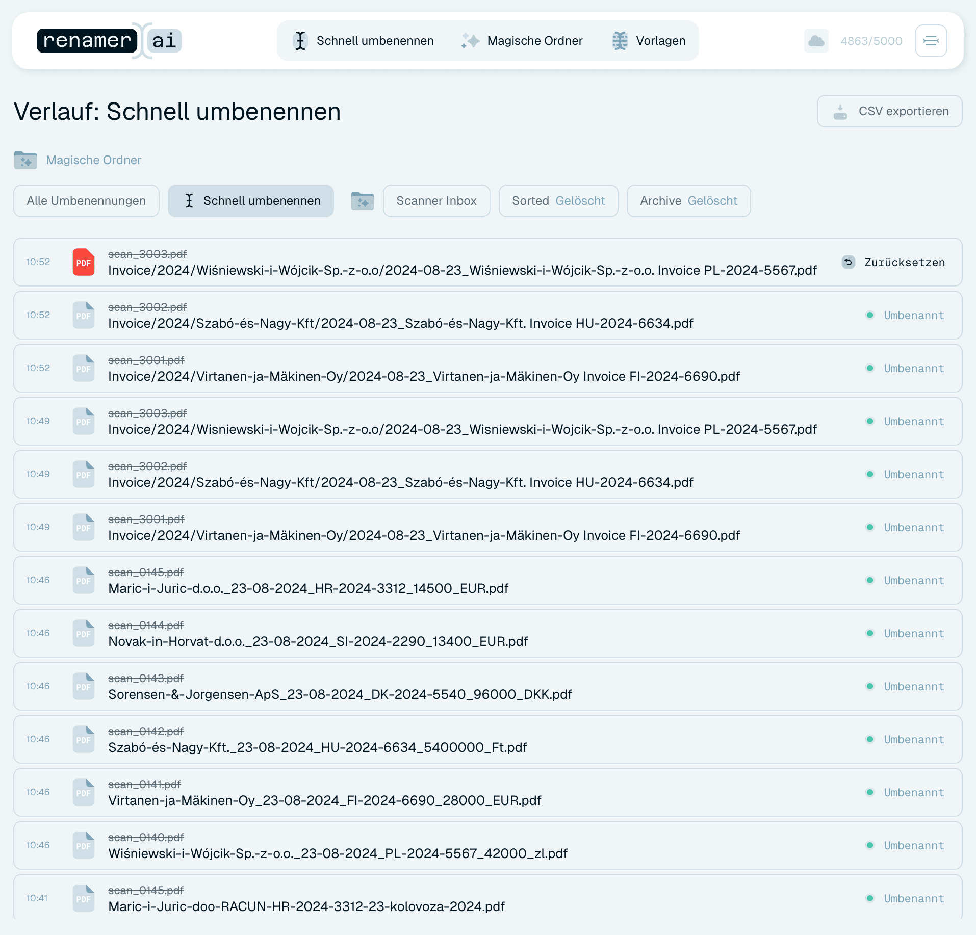The image size is (976, 935).
Task: Select the Alle Umbenennungen filter tab
Action: (x=86, y=201)
